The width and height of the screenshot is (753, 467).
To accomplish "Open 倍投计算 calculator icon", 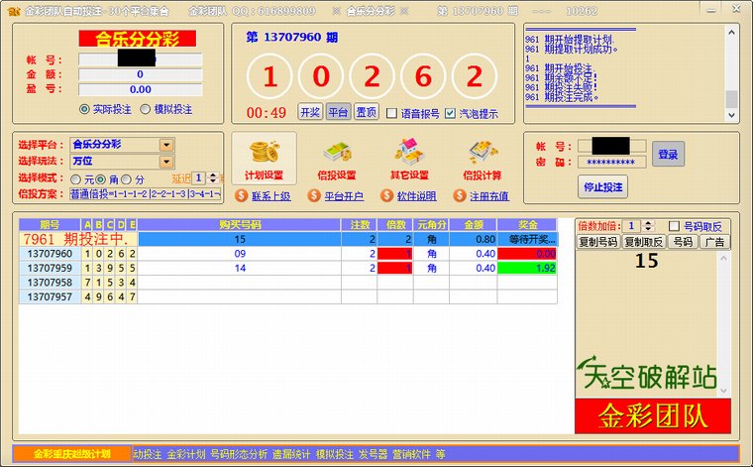I will (x=482, y=152).
